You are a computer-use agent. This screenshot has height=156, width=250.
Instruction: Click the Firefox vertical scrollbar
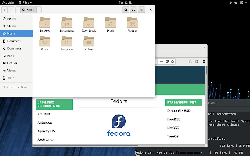click(206, 70)
